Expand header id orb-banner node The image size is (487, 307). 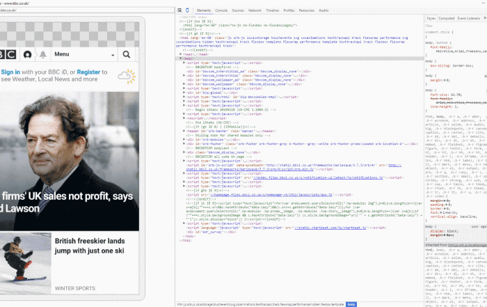pyautogui.click(x=184, y=131)
